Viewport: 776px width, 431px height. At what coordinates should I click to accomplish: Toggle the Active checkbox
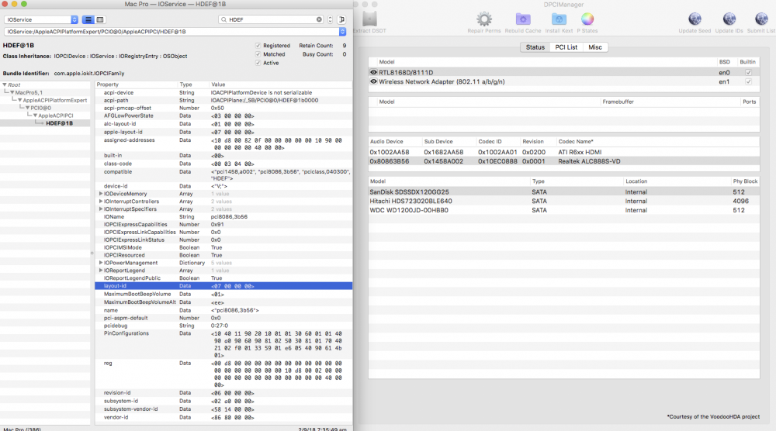point(258,64)
